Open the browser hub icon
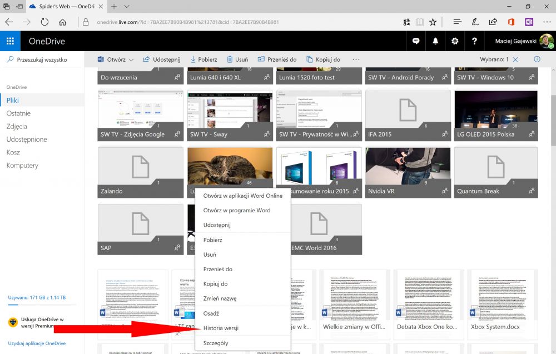This screenshot has height=354, width=556. coord(458,22)
